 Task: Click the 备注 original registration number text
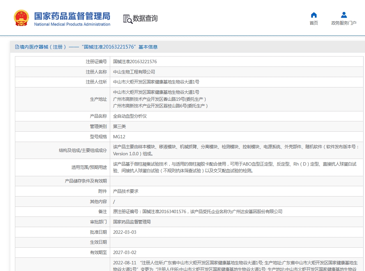click(x=198, y=211)
